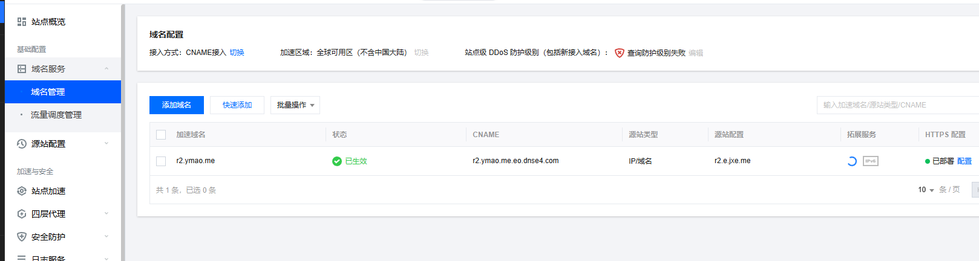Check the select-all checkbox in table header

(161, 135)
